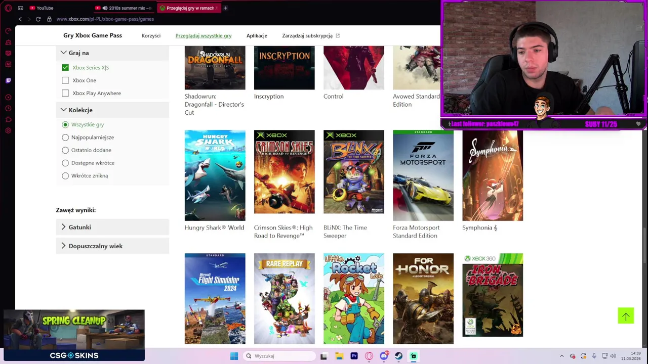This screenshot has height=364, width=648.
Task: Click the Wyszukaj taskbar search box
Action: [x=279, y=356]
